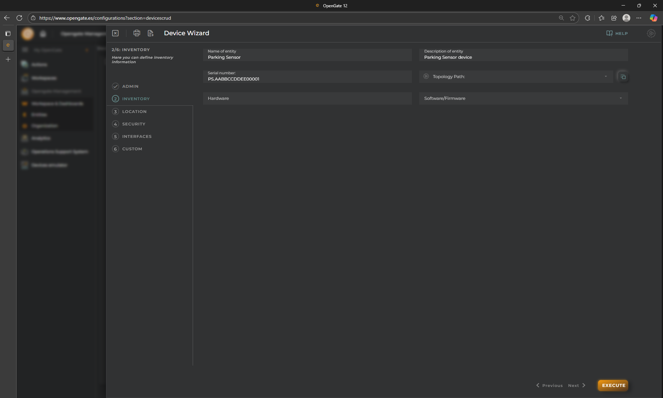Go to the Security wizard step

(x=133, y=124)
